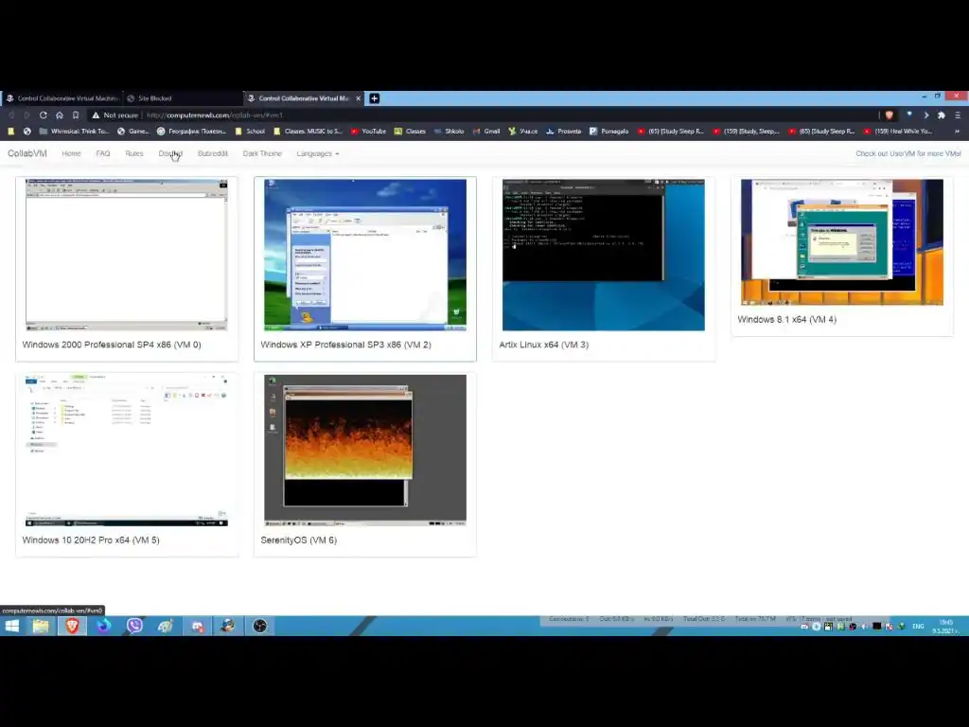Switch to the first Control Collaborative Virtual Machines tab
Screen dimensions: 969x727
pos(62,98)
